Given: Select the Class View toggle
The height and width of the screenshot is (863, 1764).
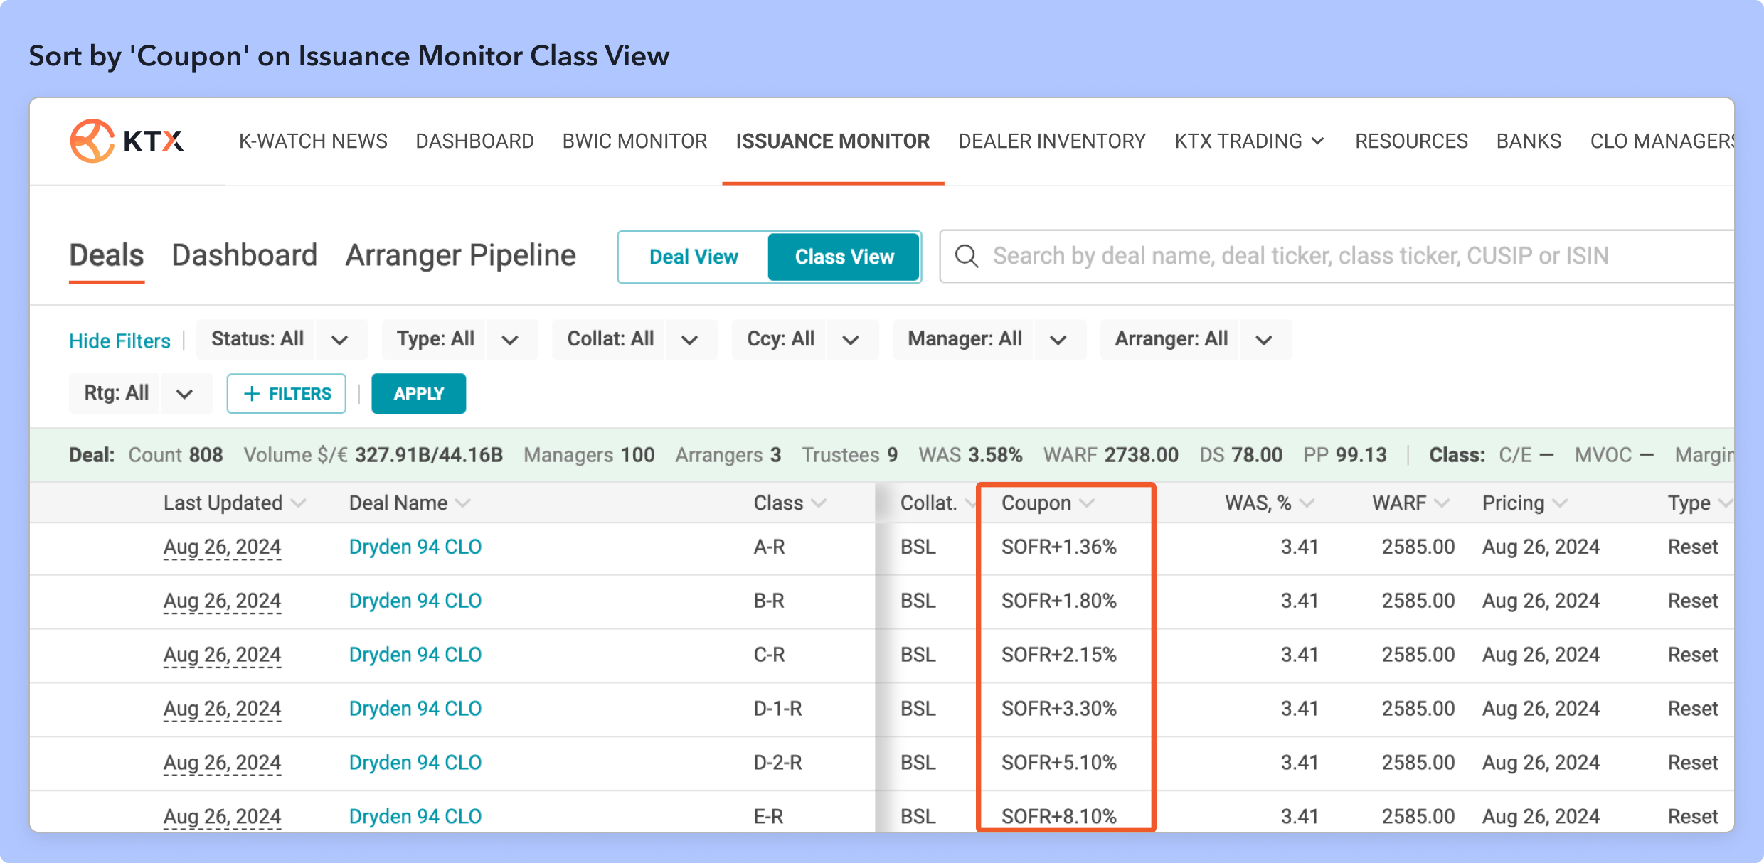Looking at the screenshot, I should click(844, 257).
